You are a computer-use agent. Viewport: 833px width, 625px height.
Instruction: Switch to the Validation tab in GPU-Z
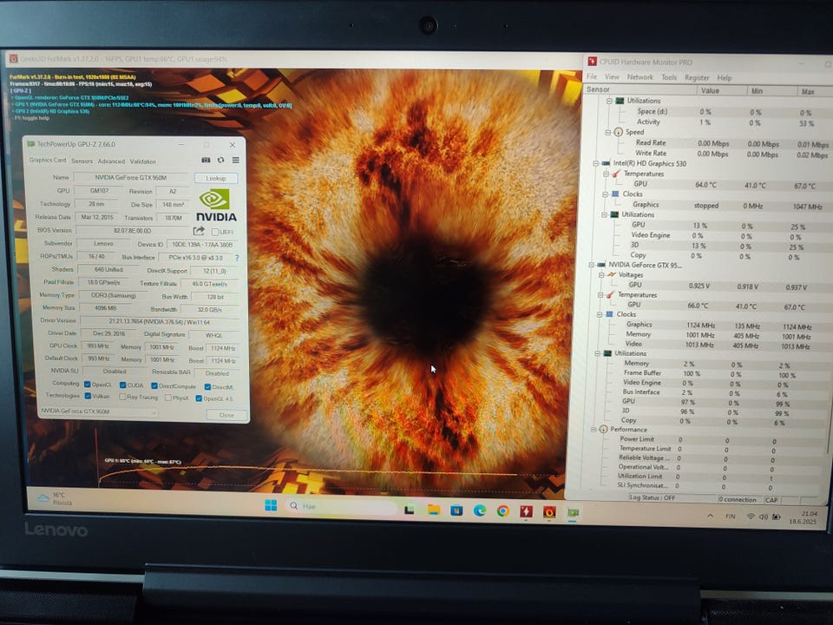(143, 161)
